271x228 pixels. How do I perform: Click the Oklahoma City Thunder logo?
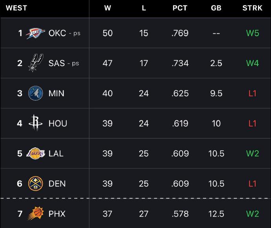pos(36,33)
